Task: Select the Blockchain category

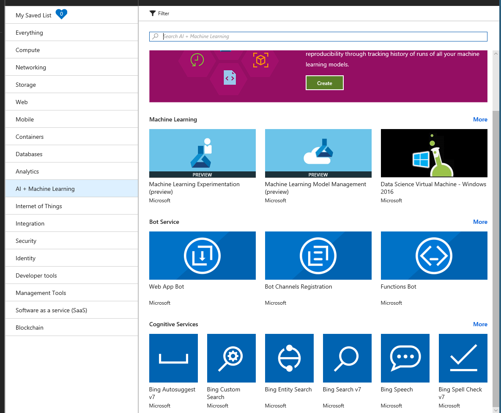Action: pyautogui.click(x=71, y=327)
